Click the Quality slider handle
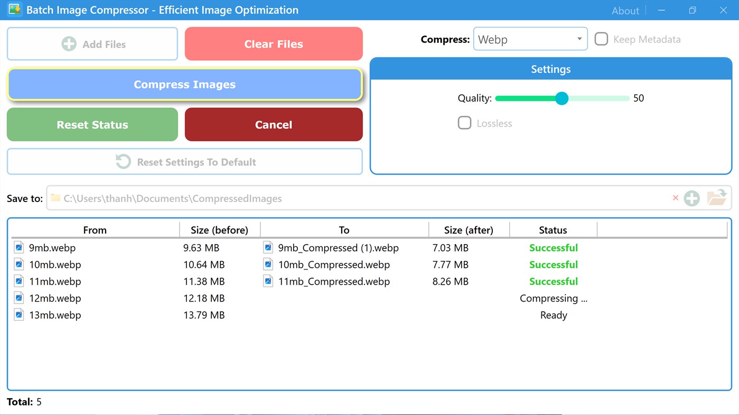Screen dimensions: 739x415 click(x=562, y=98)
